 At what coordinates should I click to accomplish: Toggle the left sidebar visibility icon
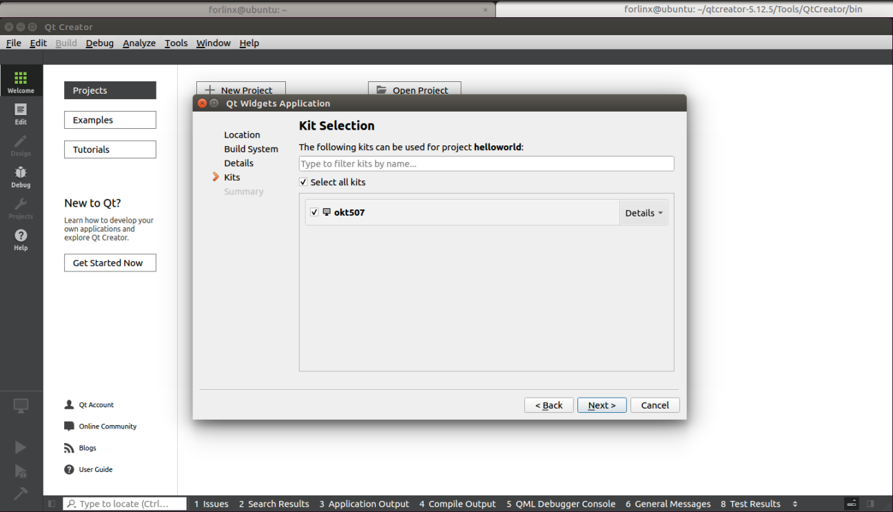52,504
